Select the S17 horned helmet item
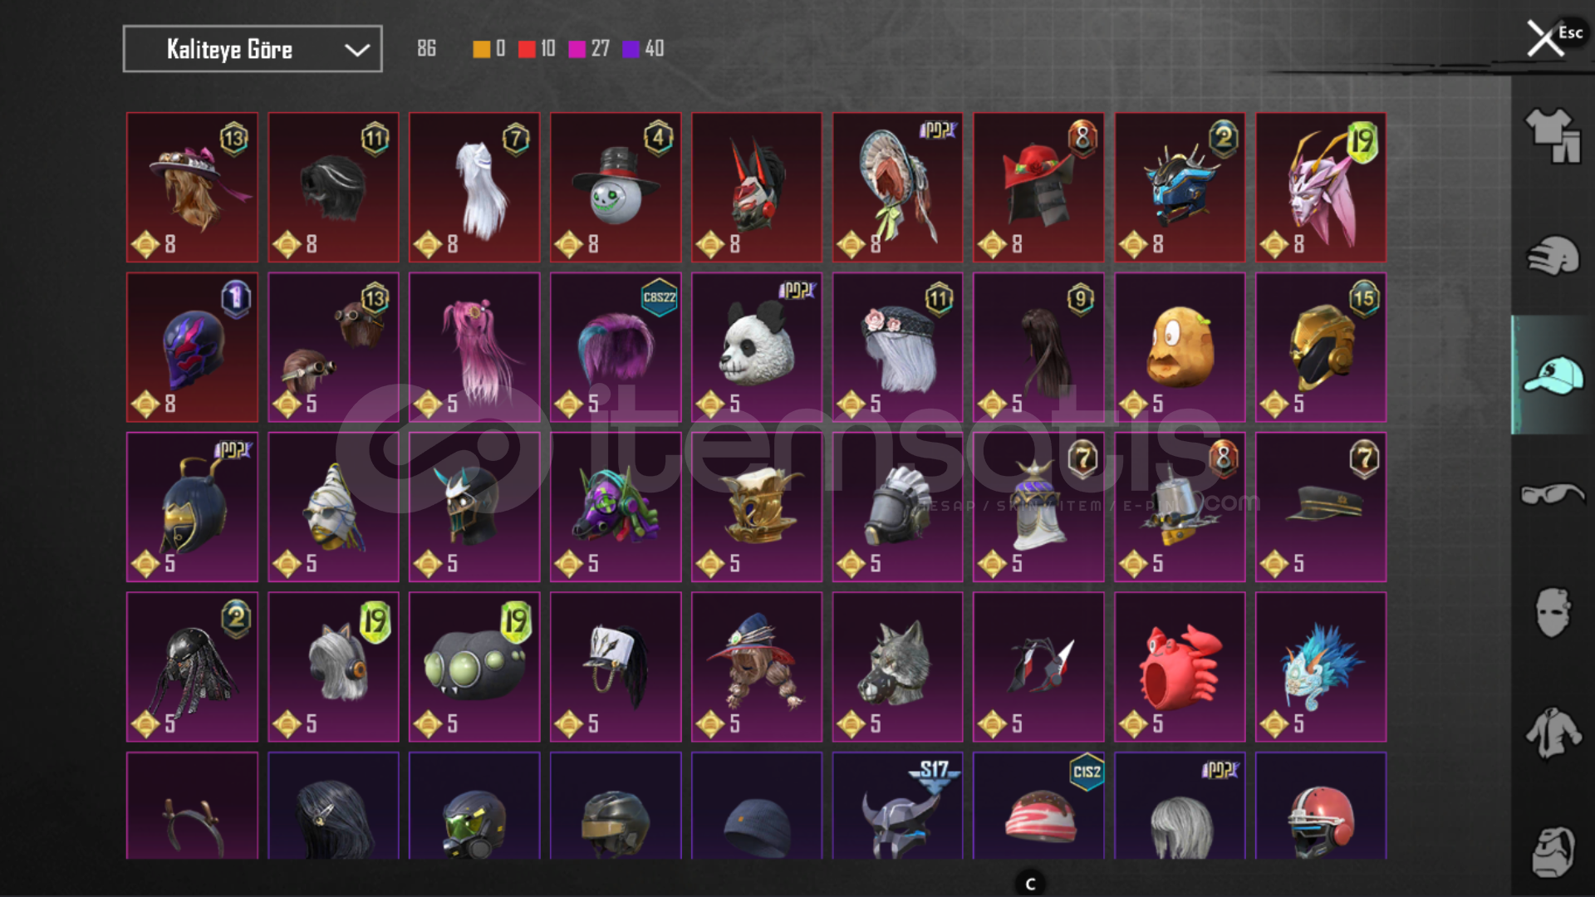 [x=898, y=806]
